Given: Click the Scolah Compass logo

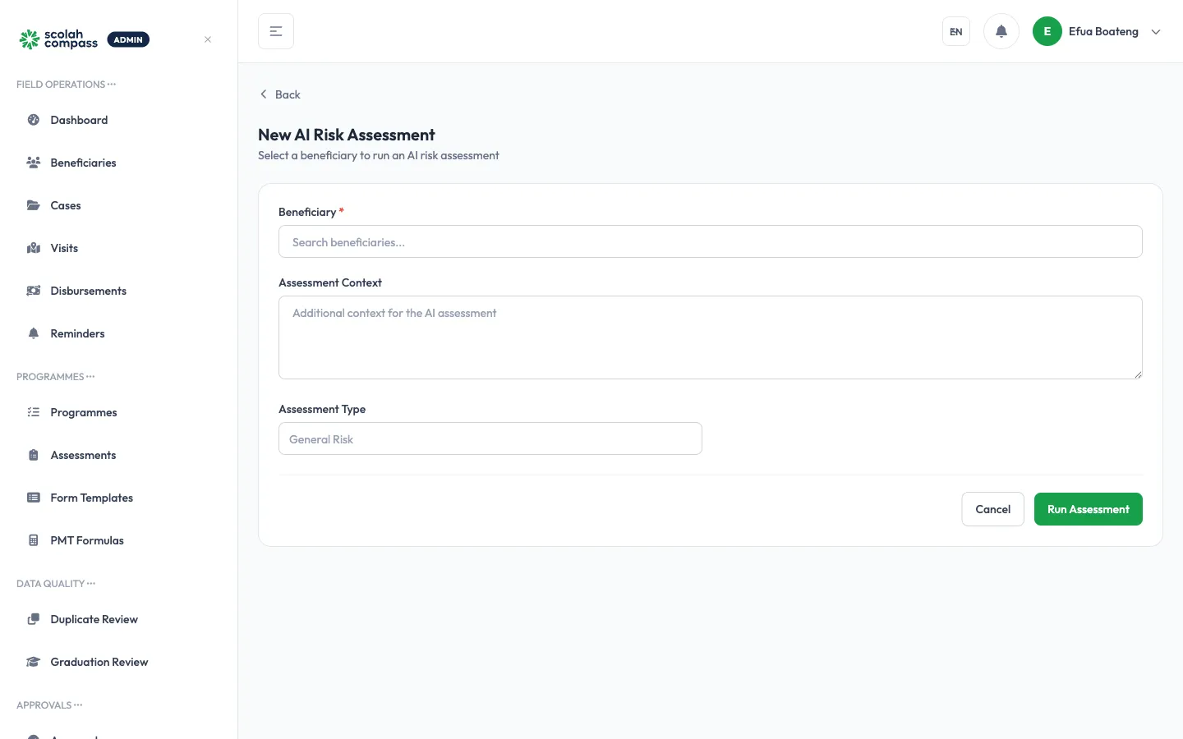Looking at the screenshot, I should [58, 39].
